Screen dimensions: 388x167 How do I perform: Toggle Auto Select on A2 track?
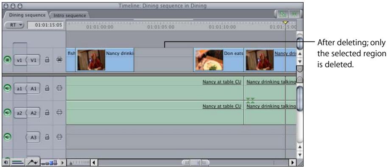click(x=59, y=113)
